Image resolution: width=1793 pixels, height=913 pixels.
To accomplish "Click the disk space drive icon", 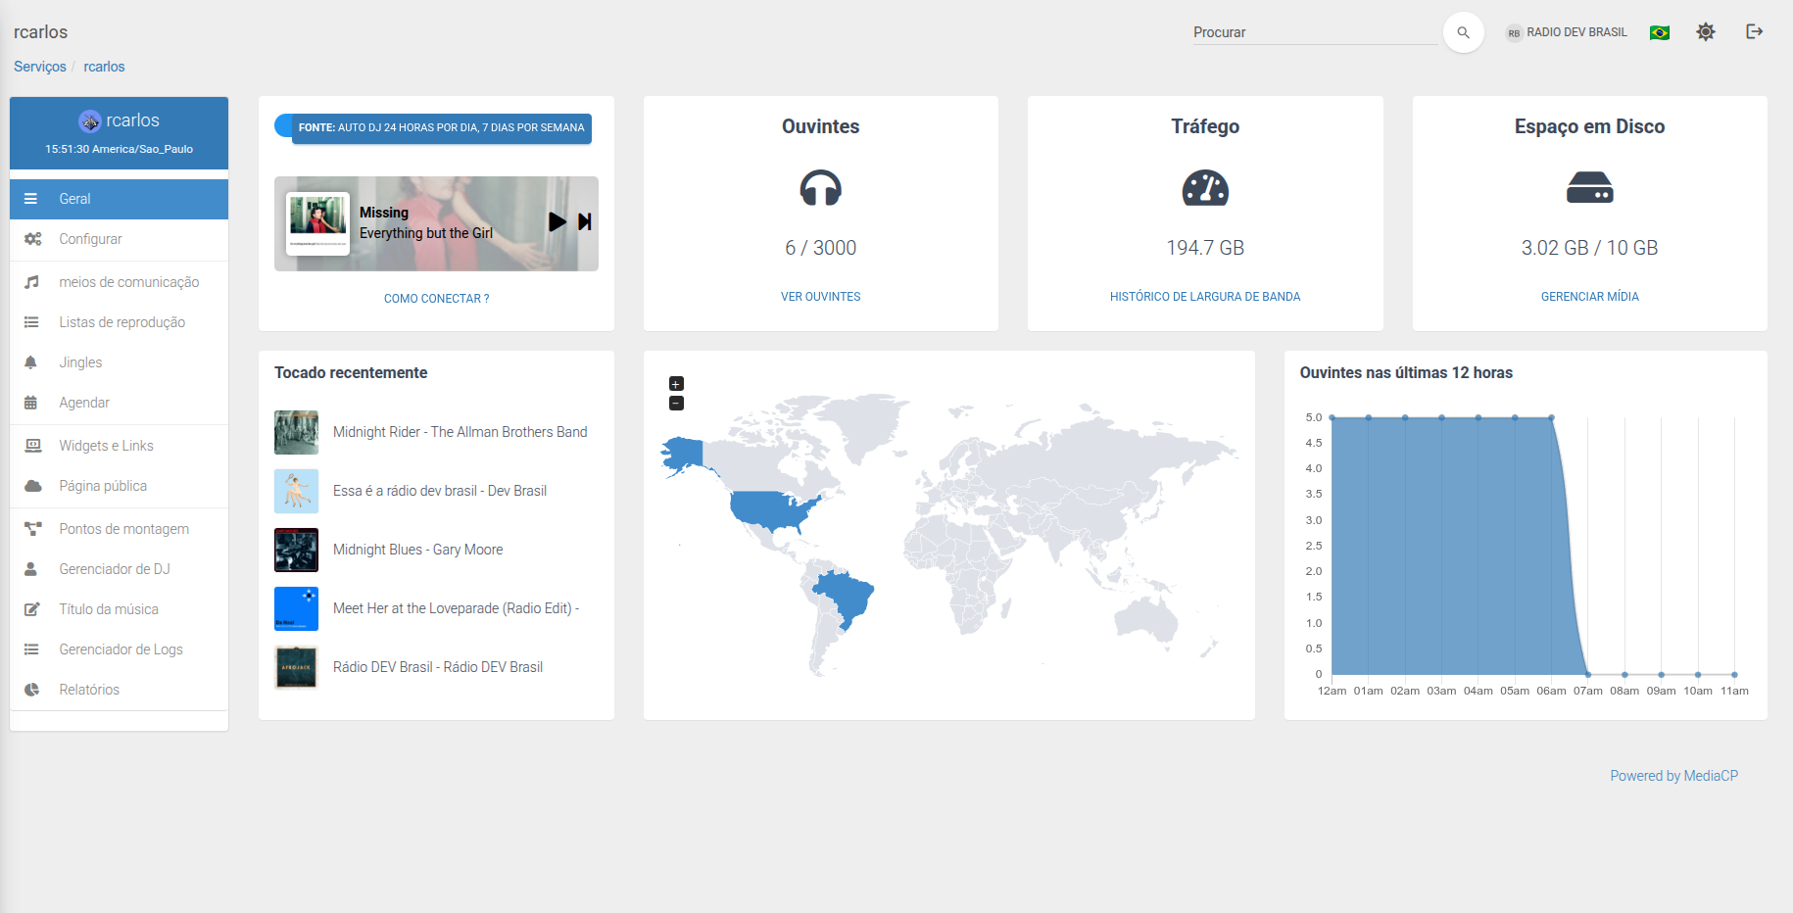I will click(1589, 187).
